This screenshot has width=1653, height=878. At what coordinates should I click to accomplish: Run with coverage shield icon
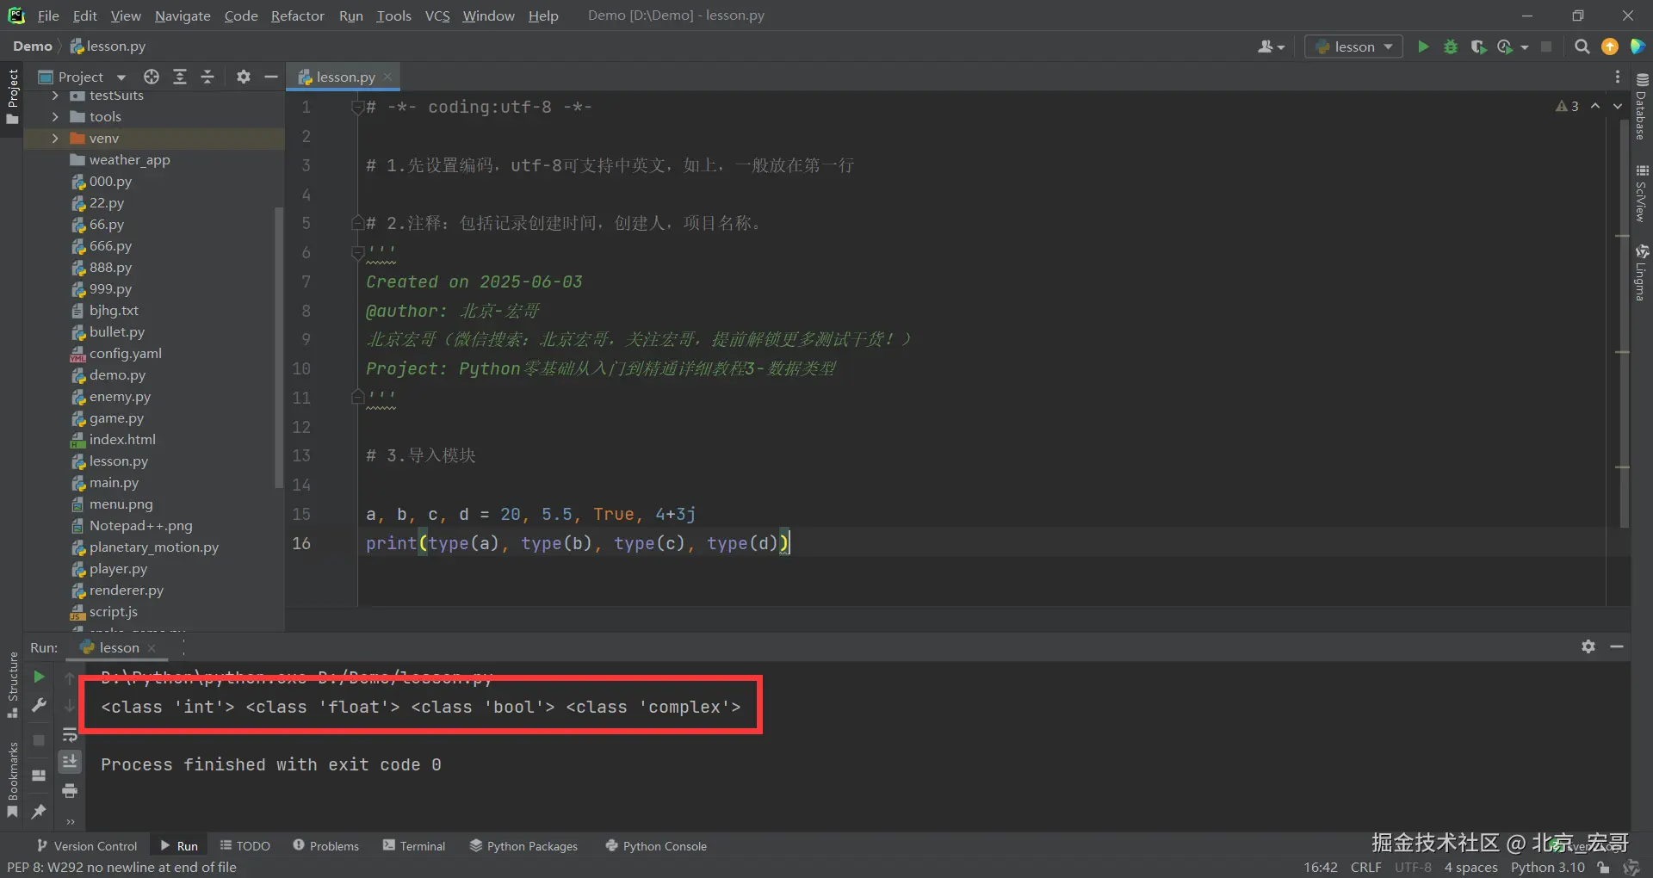(x=1478, y=46)
